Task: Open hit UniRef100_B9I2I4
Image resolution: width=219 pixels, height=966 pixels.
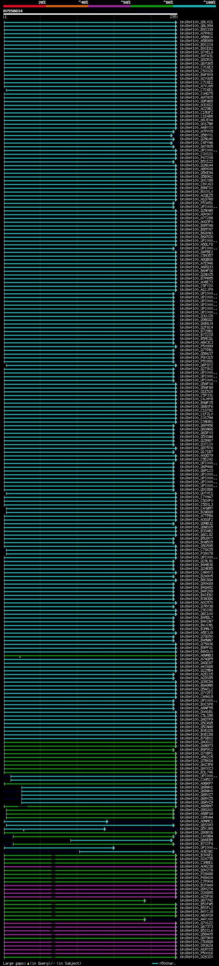Action: pos(196,45)
